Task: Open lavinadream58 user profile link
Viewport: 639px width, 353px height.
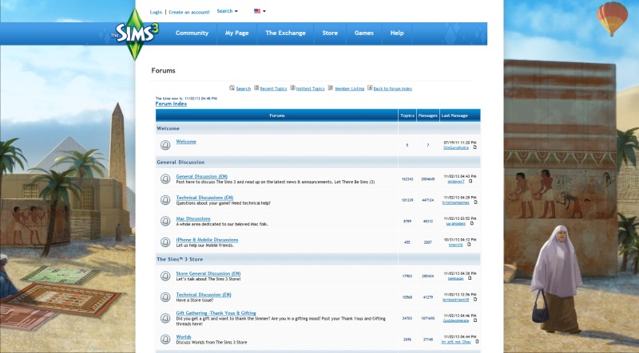Action: [456, 300]
